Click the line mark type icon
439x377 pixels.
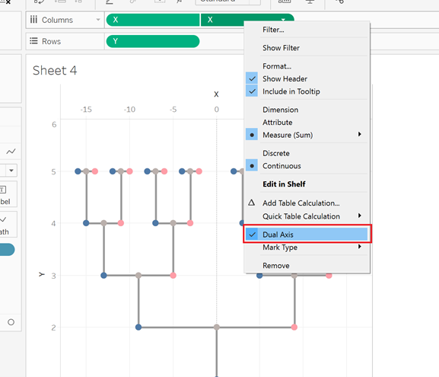pos(11,152)
